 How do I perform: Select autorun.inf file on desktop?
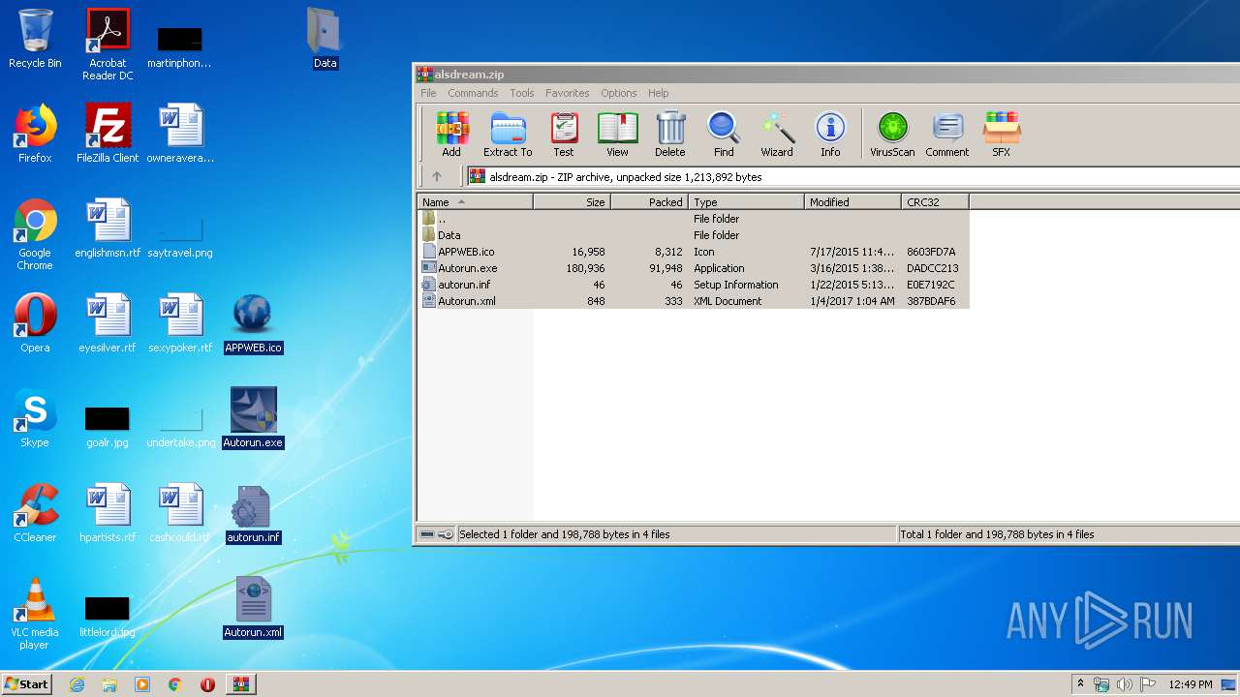coord(253,513)
